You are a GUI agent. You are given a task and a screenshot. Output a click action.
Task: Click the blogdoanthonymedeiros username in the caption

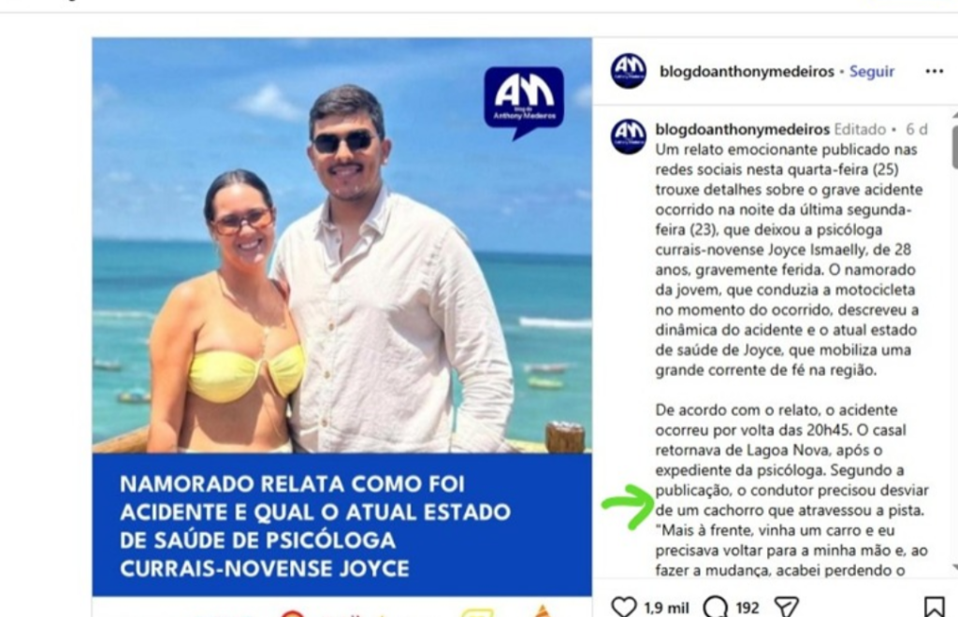coord(742,129)
